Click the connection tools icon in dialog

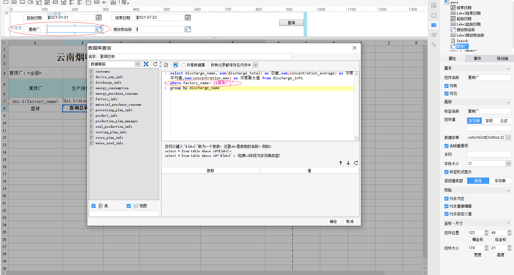[x=146, y=64]
